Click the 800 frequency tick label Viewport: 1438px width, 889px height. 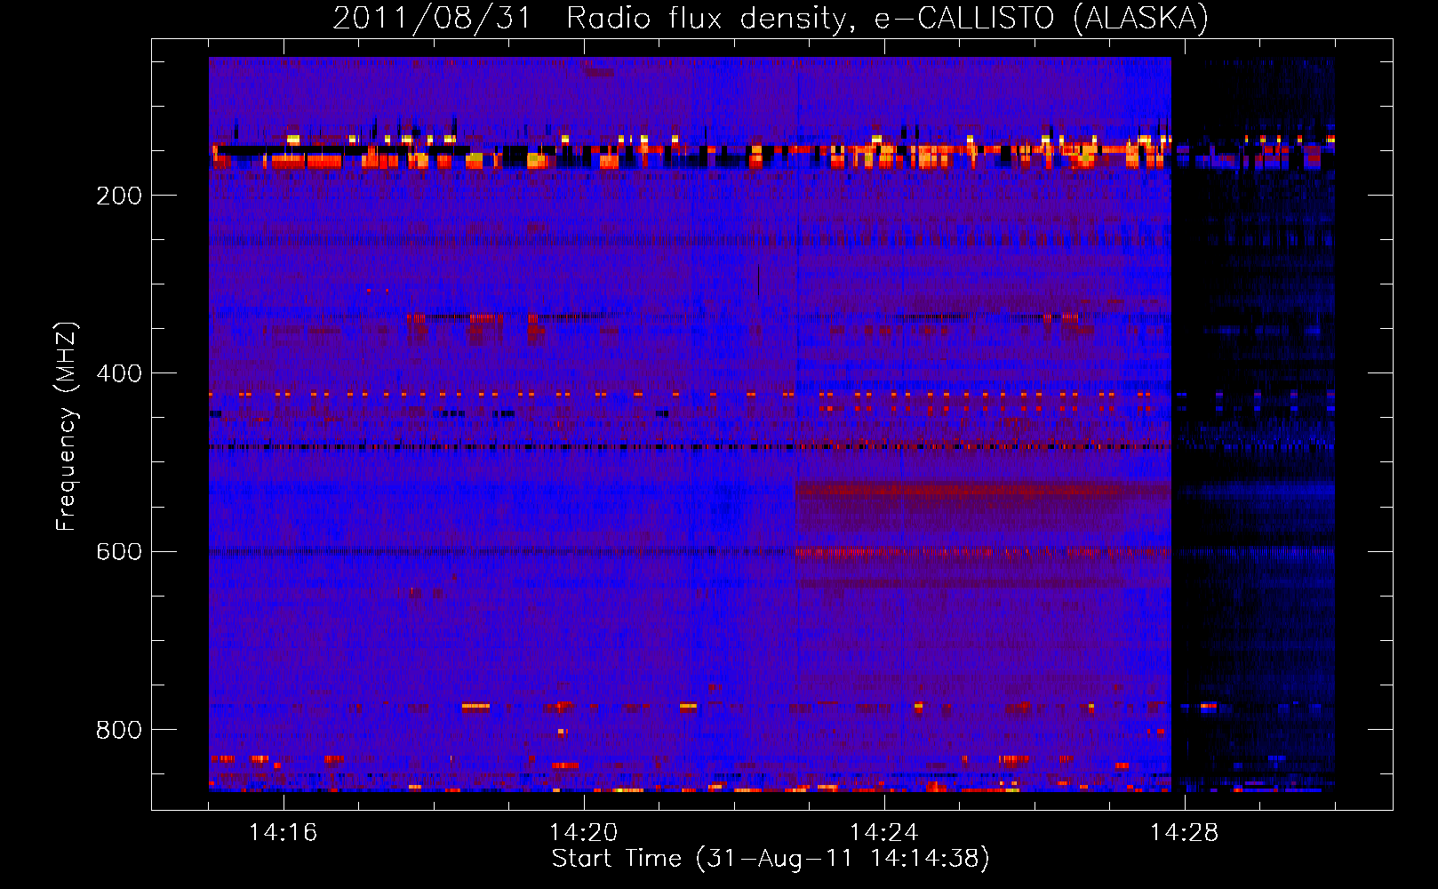point(119,730)
